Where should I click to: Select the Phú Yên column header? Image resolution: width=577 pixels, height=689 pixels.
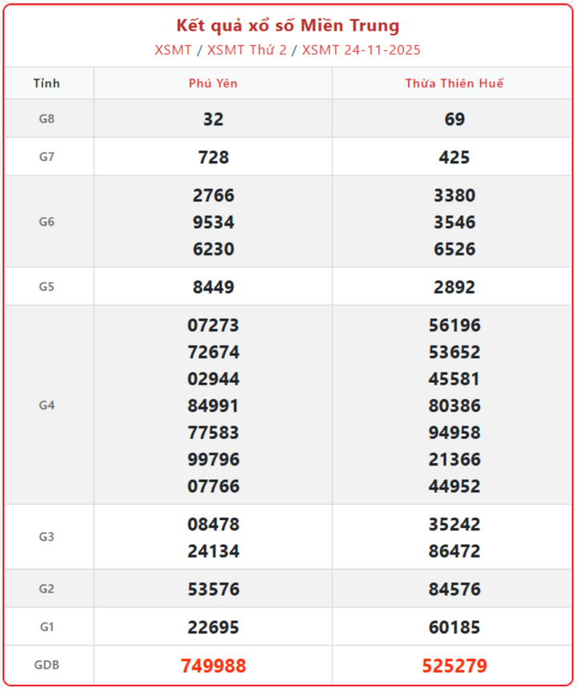coord(213,83)
